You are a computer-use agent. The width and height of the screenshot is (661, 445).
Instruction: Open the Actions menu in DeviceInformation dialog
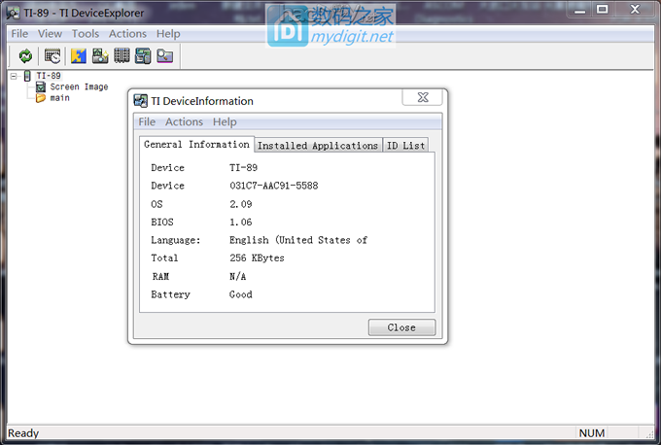pos(184,122)
